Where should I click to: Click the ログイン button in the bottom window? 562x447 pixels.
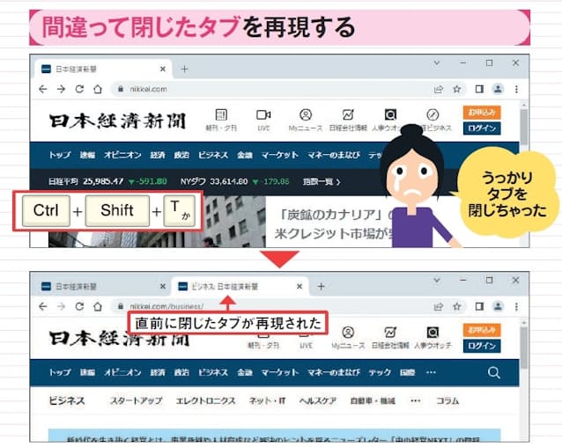point(482,346)
